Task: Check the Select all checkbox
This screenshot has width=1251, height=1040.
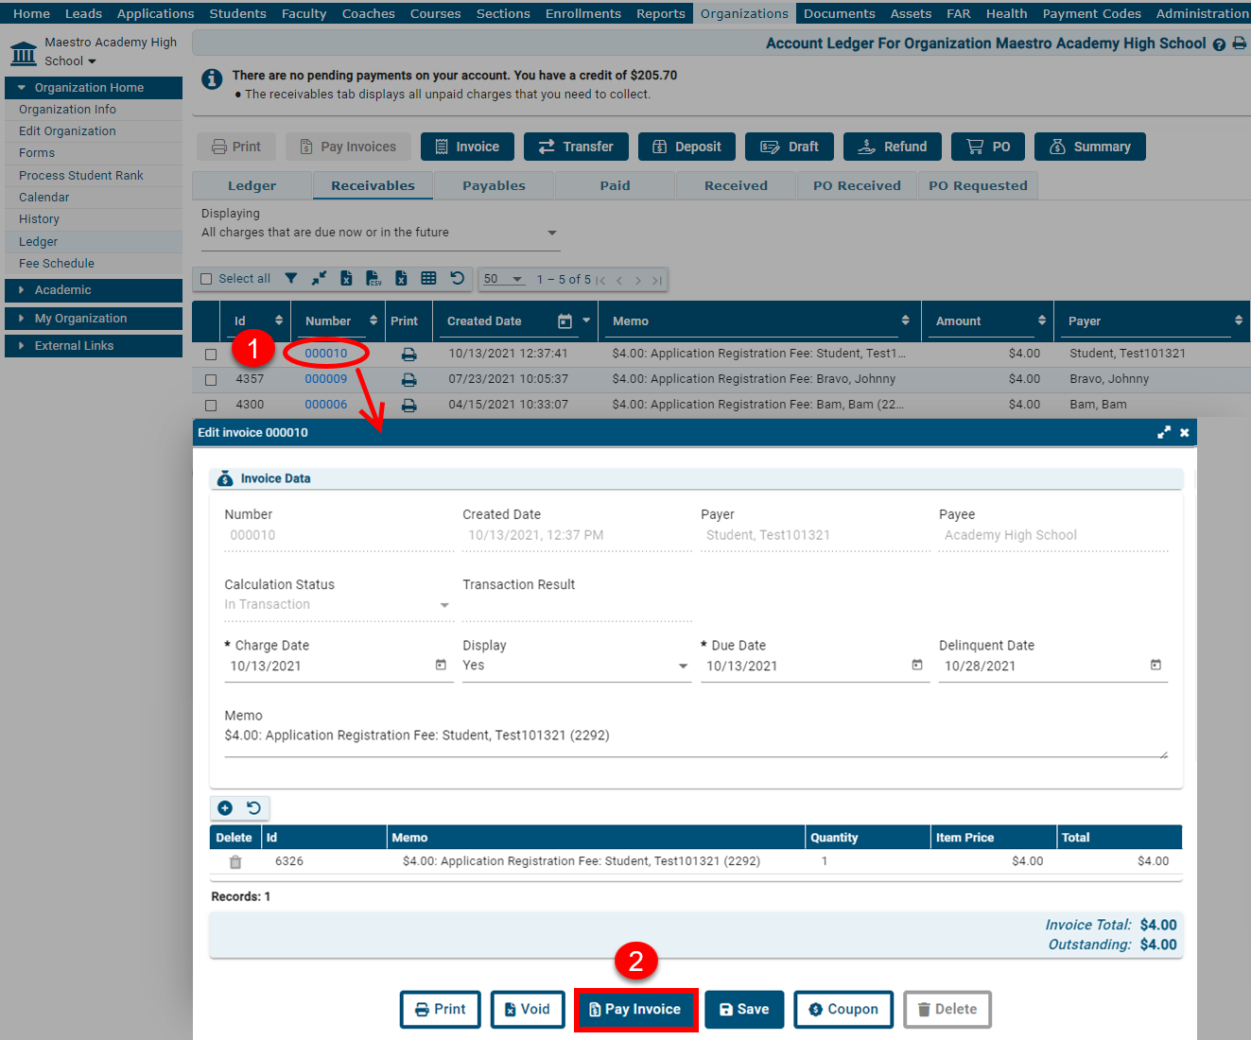Action: click(x=206, y=279)
